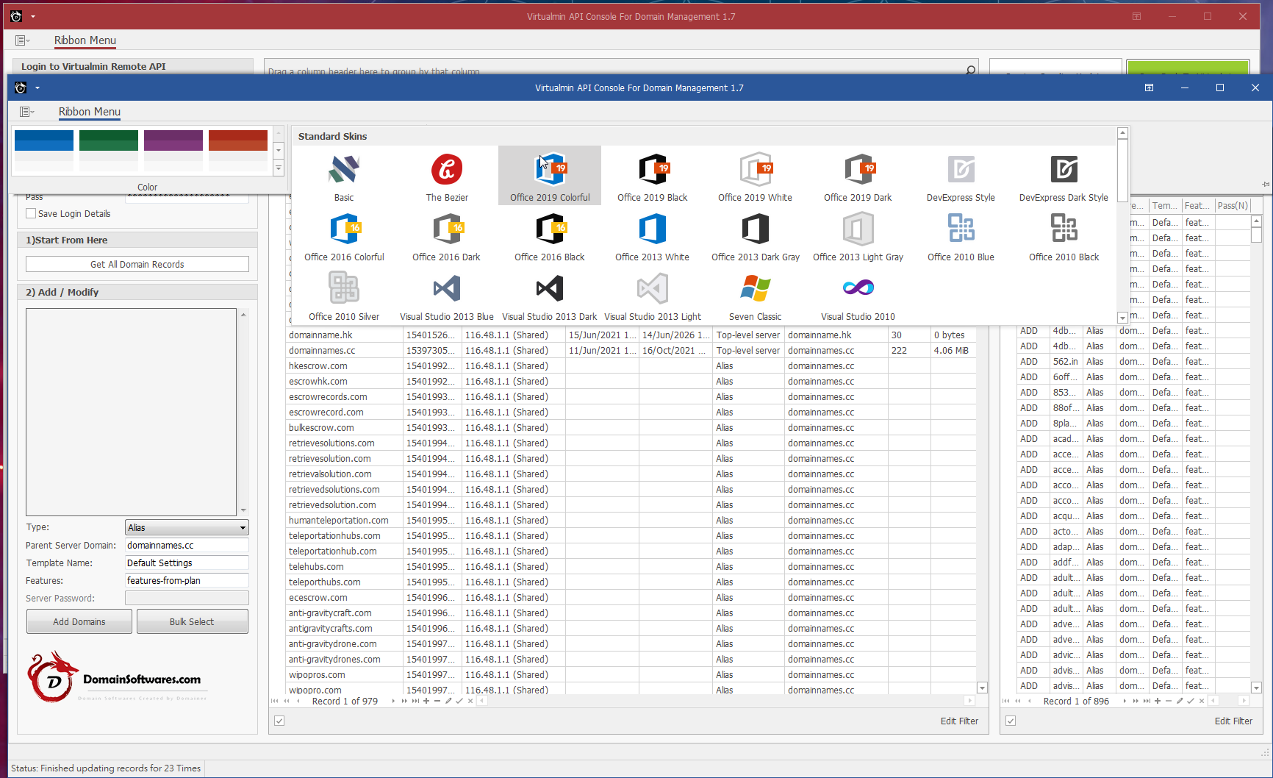Open Edit Filter for the 979-record grid
1273x778 pixels.
959,721
